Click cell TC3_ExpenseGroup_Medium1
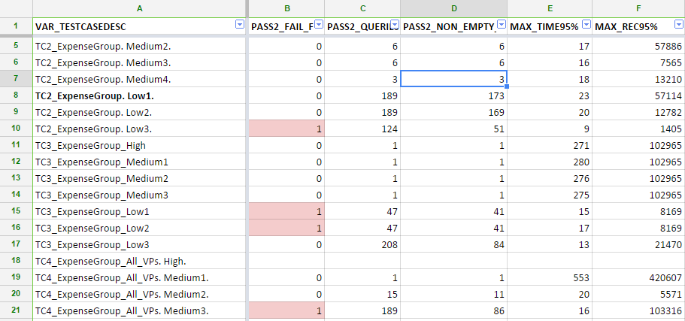This screenshot has height=321, width=685. click(140, 162)
